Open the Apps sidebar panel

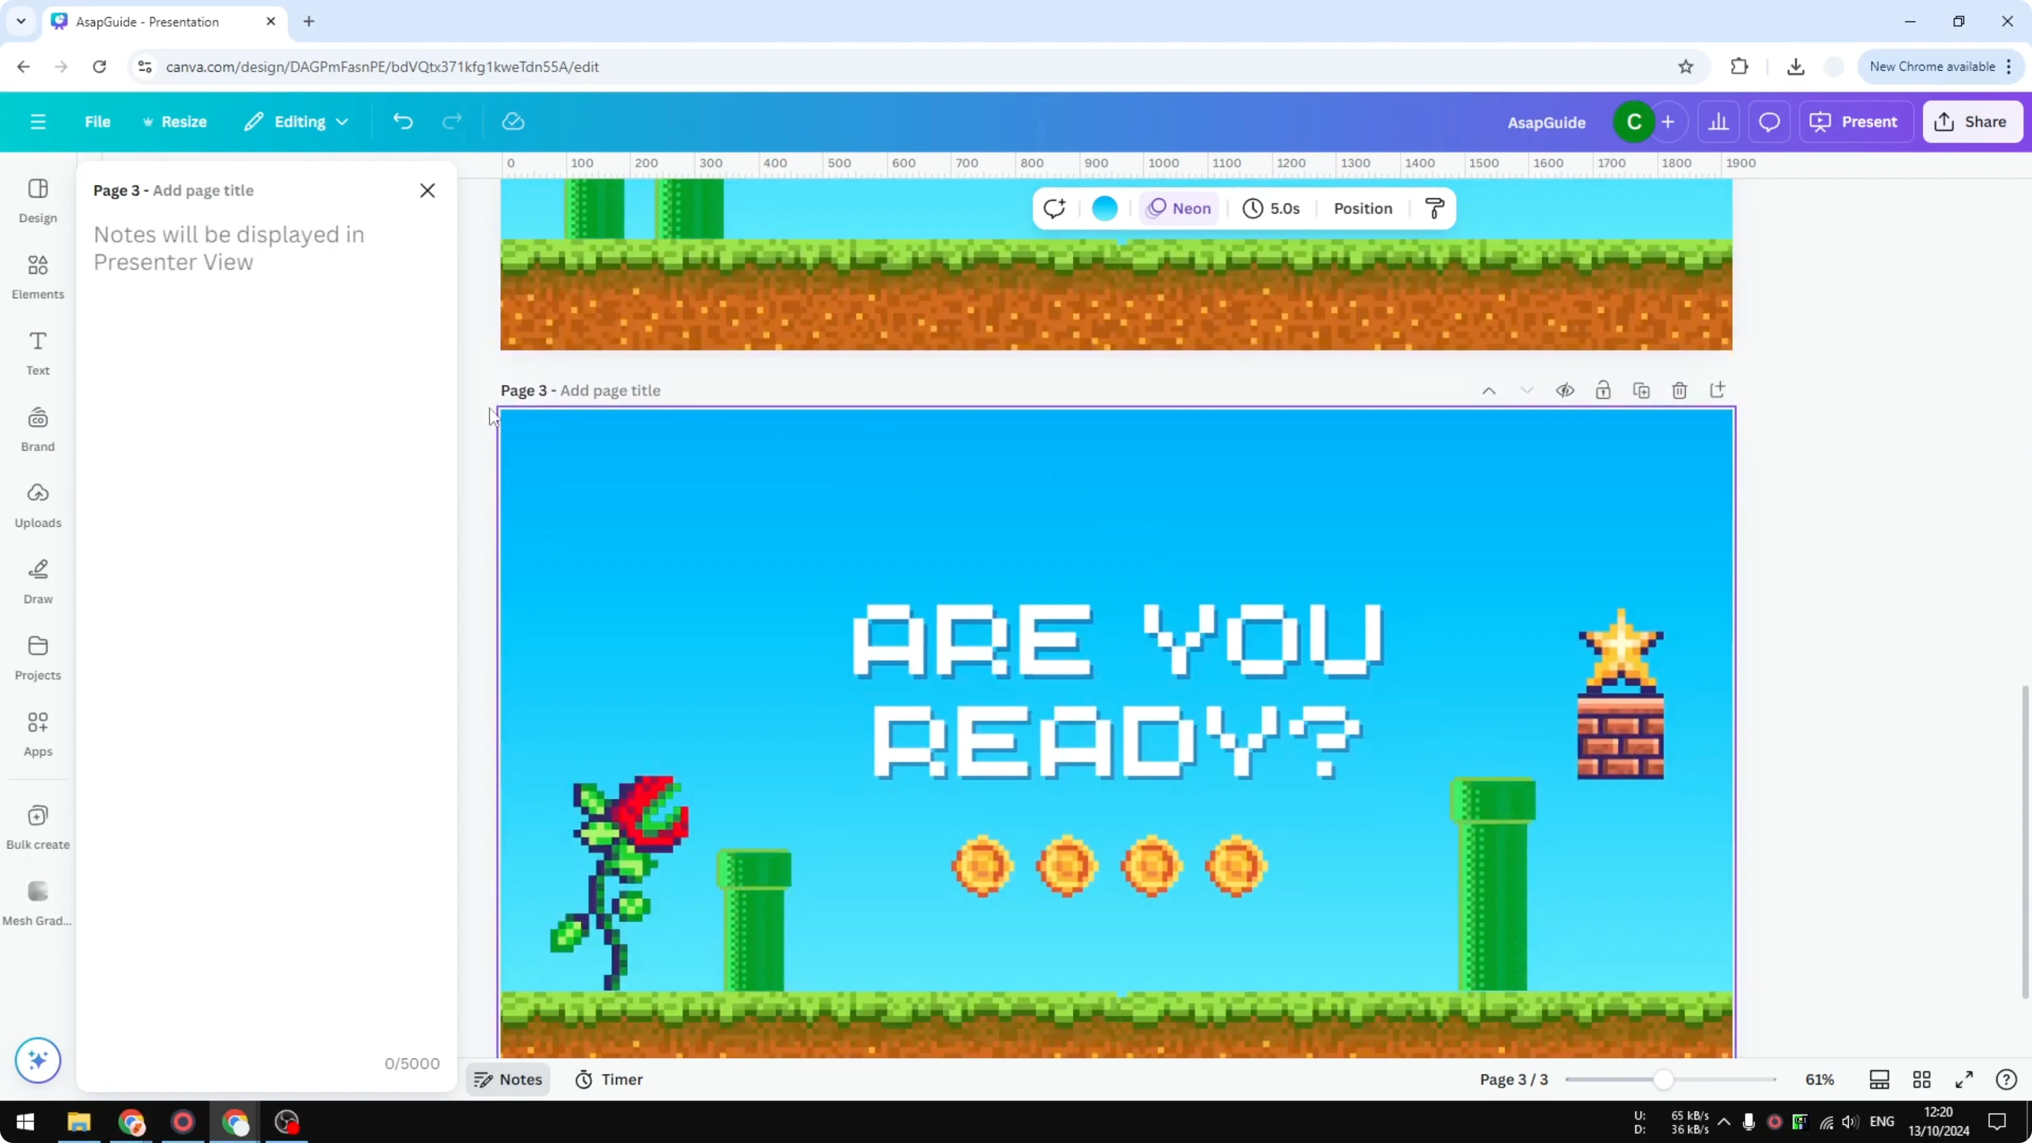38,734
